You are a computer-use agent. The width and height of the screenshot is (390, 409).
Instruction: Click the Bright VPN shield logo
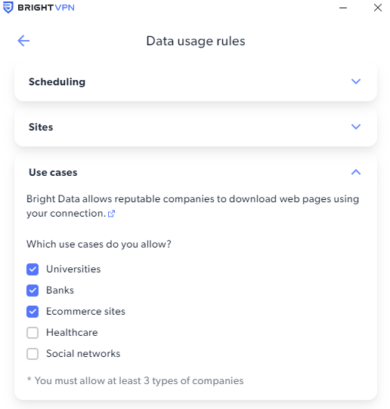point(8,8)
